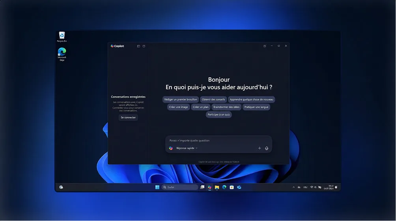Image resolution: width=396 pixels, height=221 pixels.
Task: Click the taskbar search box
Action: point(180,187)
